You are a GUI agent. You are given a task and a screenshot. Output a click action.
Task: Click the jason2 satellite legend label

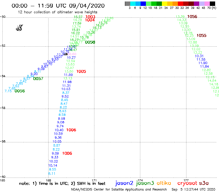(124, 183)
